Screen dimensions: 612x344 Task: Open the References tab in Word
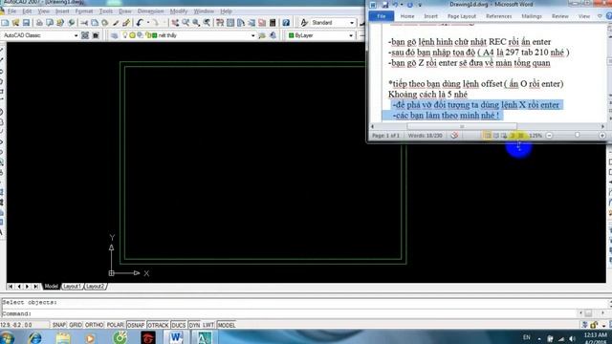pos(498,16)
